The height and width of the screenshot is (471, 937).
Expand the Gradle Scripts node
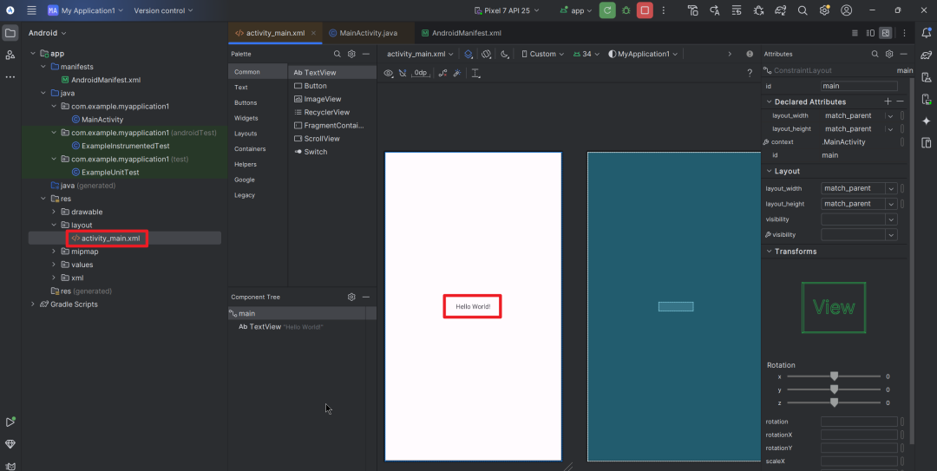pyautogui.click(x=33, y=304)
